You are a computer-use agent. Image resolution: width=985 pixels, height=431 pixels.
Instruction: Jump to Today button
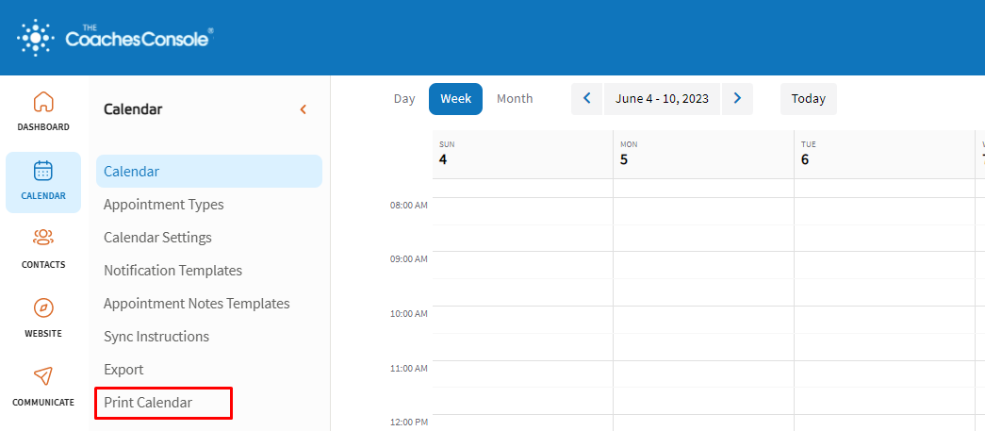808,99
